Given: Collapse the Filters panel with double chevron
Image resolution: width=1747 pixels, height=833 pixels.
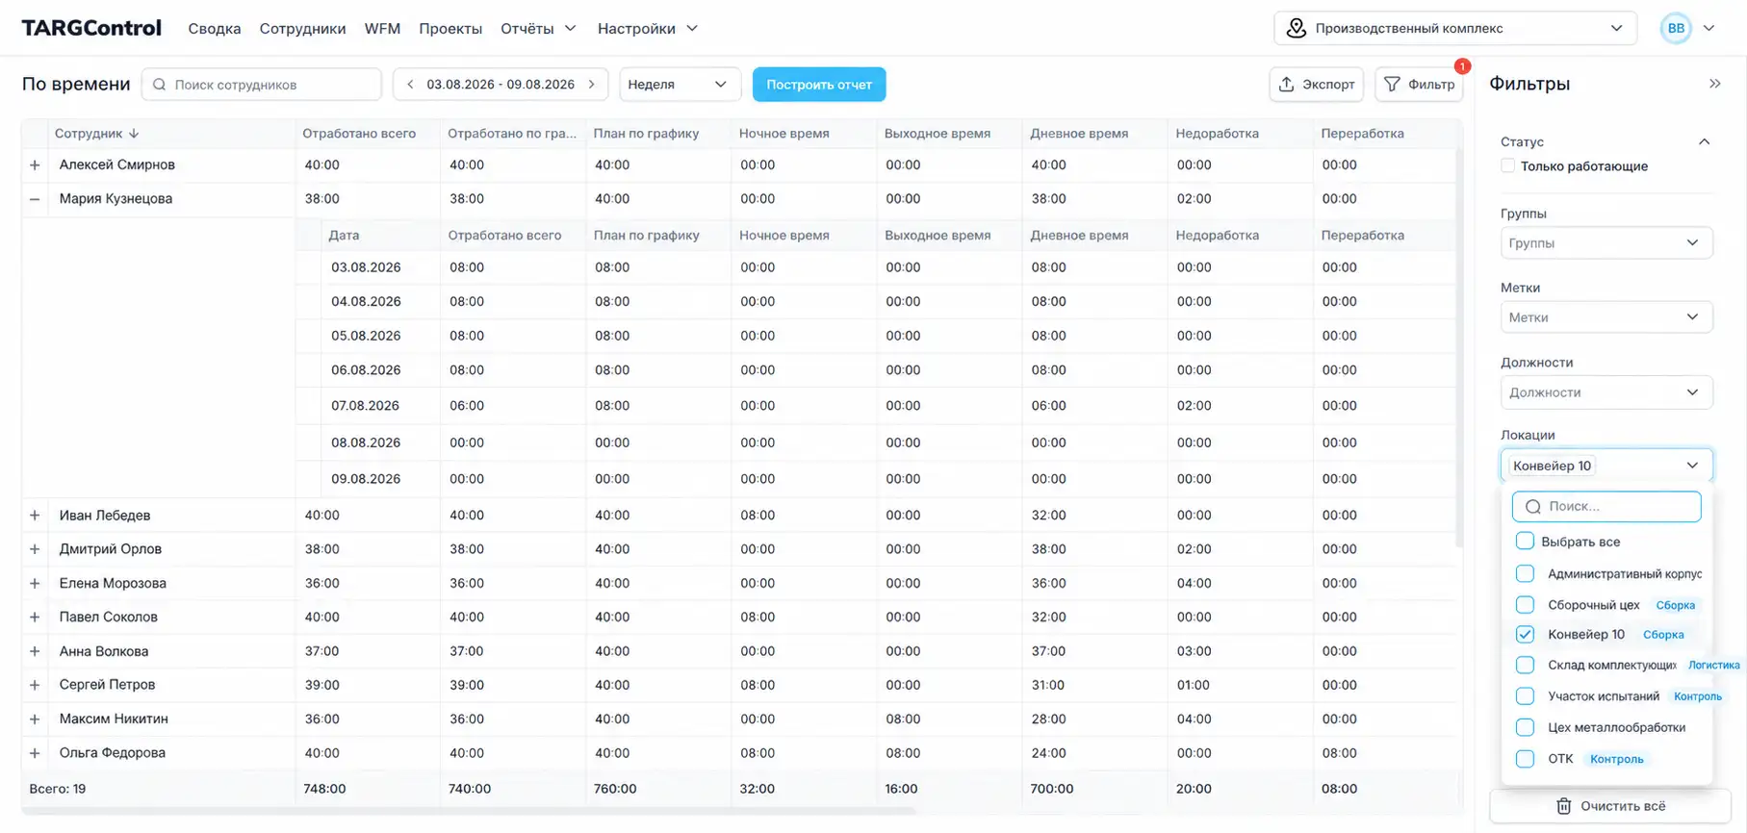Looking at the screenshot, I should click(1714, 84).
